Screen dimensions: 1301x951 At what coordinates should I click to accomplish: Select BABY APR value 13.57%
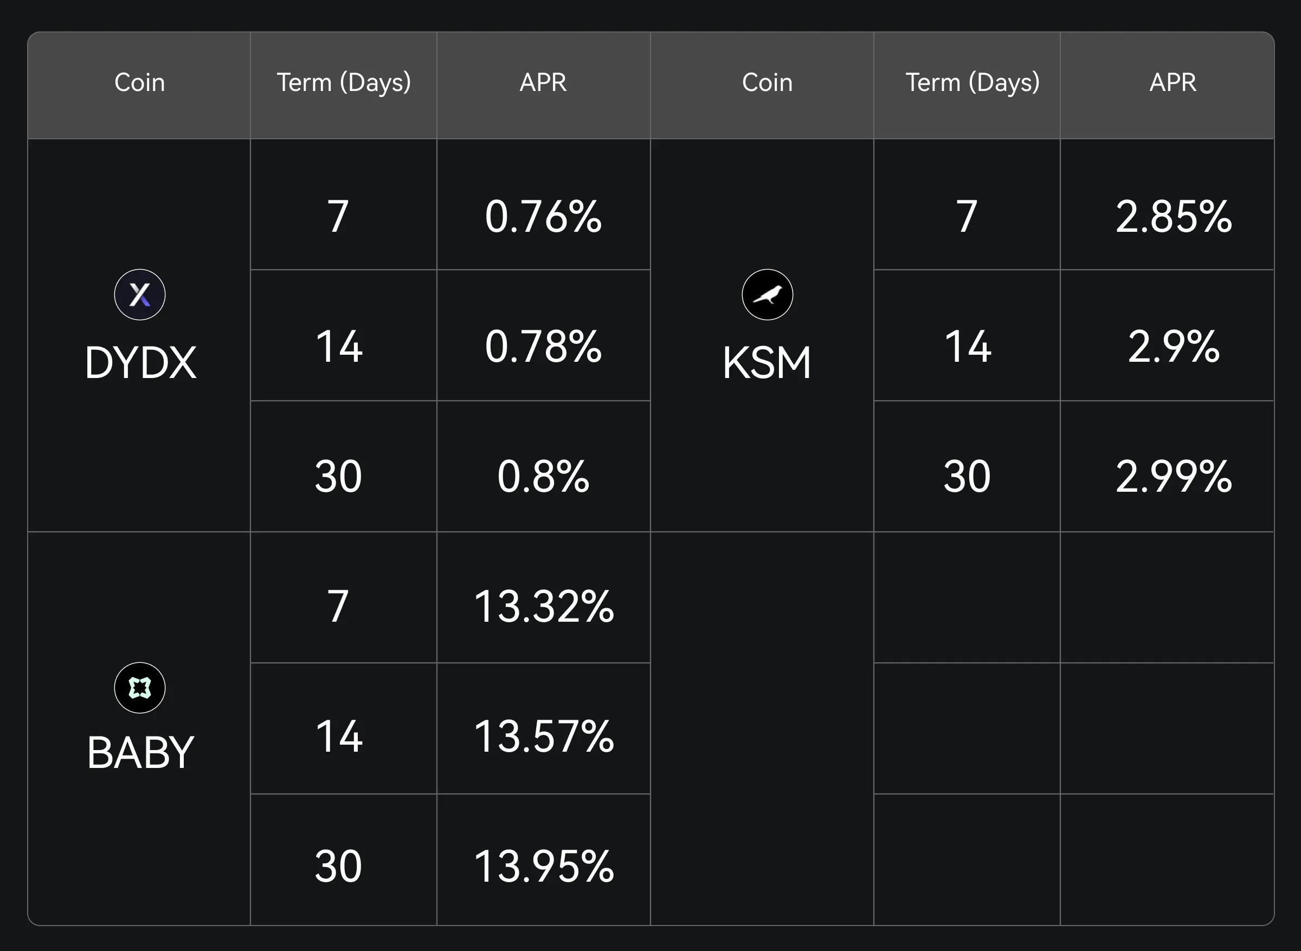coord(543,737)
